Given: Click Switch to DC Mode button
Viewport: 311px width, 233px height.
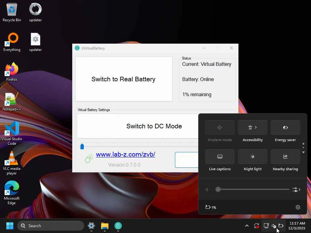Looking at the screenshot, I should pyautogui.click(x=138, y=126).
